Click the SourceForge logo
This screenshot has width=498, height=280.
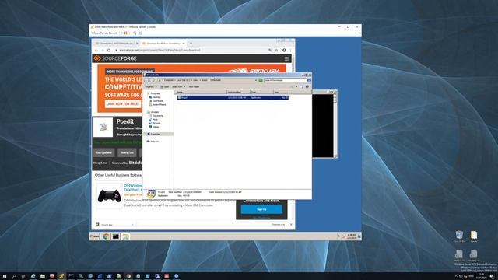coord(115,58)
